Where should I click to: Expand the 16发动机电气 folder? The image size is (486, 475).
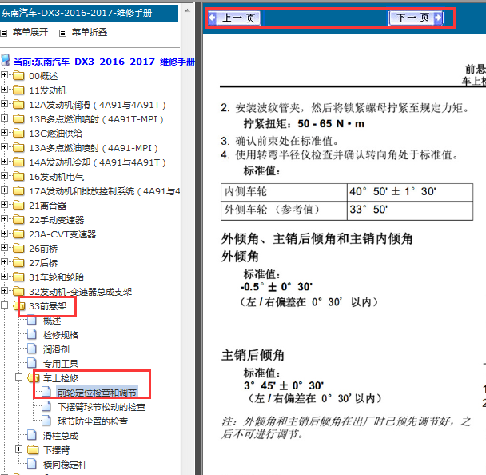[4, 175]
